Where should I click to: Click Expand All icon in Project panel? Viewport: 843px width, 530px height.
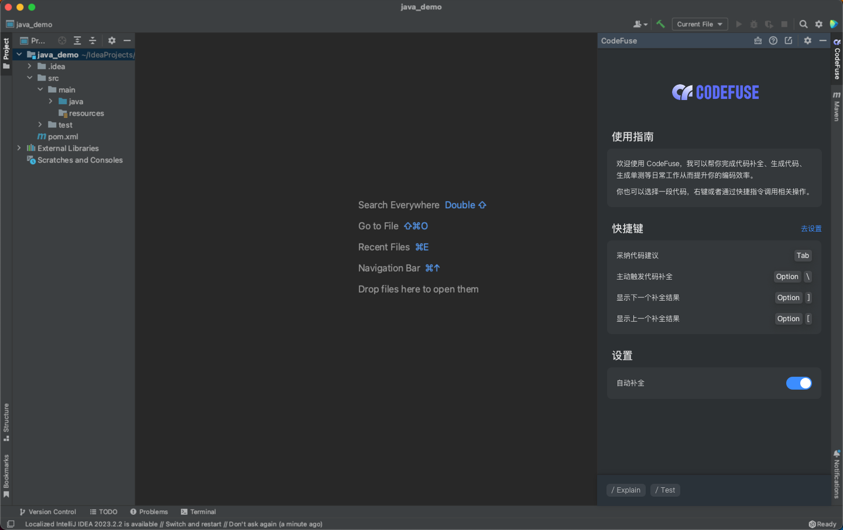(x=77, y=40)
